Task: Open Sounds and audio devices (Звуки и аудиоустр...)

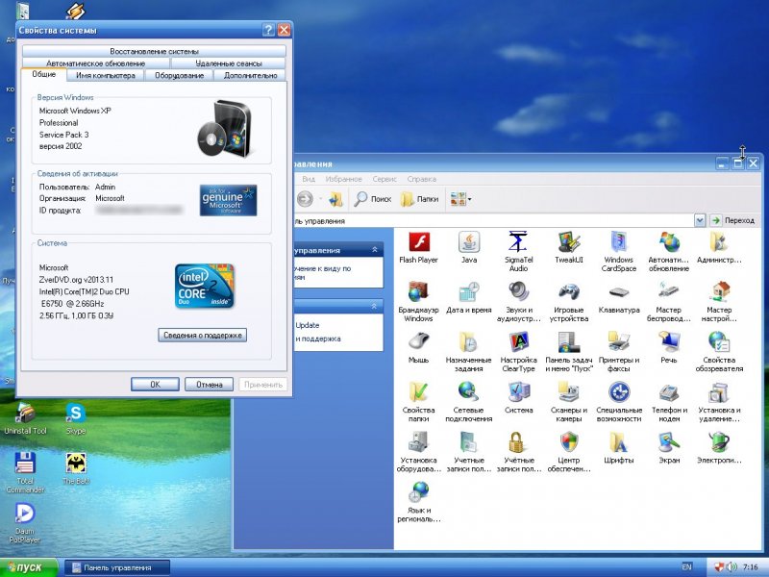Action: (x=518, y=301)
